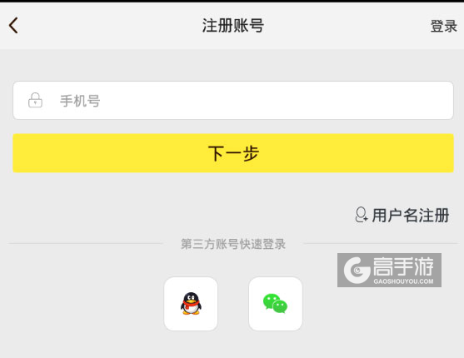Focus the 手机号 input field
This screenshot has width=464, height=358.
(233, 100)
